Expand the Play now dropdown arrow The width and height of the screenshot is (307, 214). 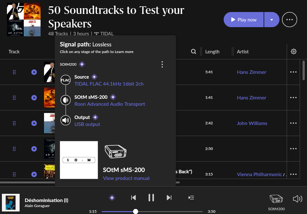click(272, 20)
